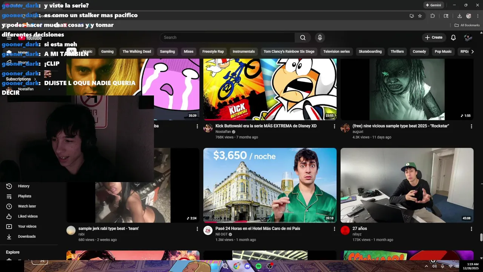Image resolution: width=483 pixels, height=272 pixels.
Task: Open Chrome Downloads icon
Action: coord(460,16)
